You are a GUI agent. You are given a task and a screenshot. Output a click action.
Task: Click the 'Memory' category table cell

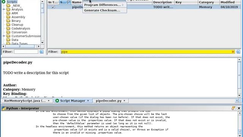point(208,7)
